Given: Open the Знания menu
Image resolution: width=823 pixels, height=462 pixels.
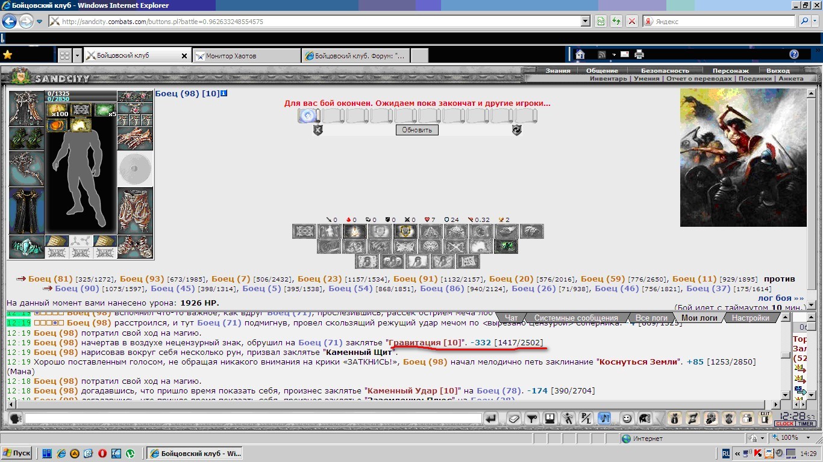Looking at the screenshot, I should click(558, 70).
